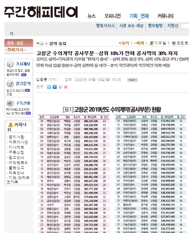The height and width of the screenshot is (233, 189).
Task: Open 광고안내 in community list
Action: click(x=16, y=157)
